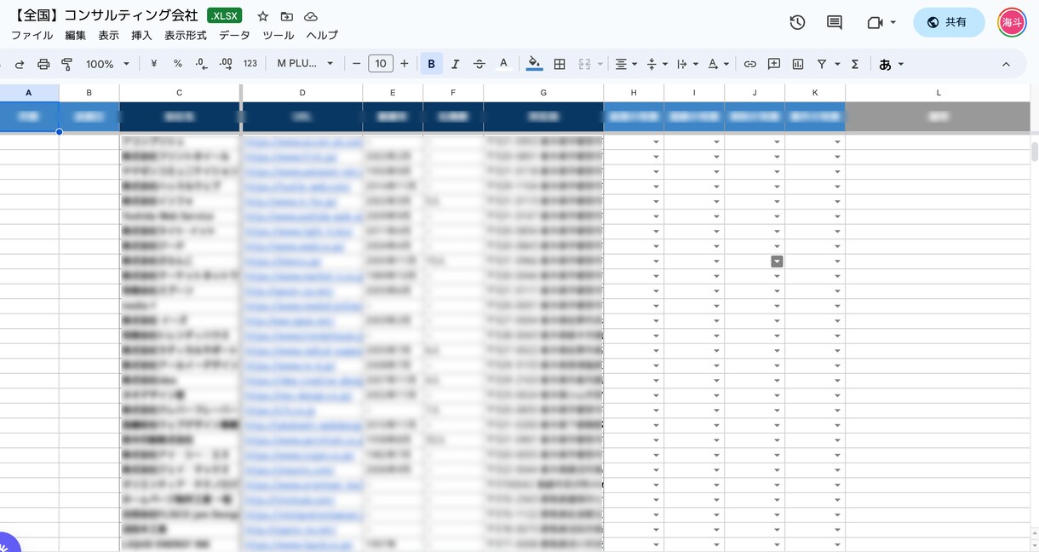The height and width of the screenshot is (552, 1039).
Task: Check the cloud document status icon
Action: [x=311, y=16]
